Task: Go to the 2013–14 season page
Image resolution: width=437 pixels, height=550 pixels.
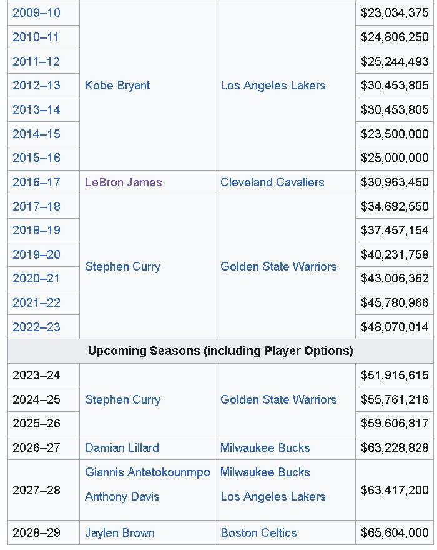Action: [x=36, y=109]
